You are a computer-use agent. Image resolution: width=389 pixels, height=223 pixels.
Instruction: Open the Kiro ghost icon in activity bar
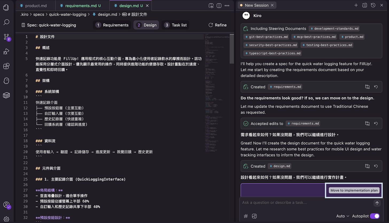(6, 81)
